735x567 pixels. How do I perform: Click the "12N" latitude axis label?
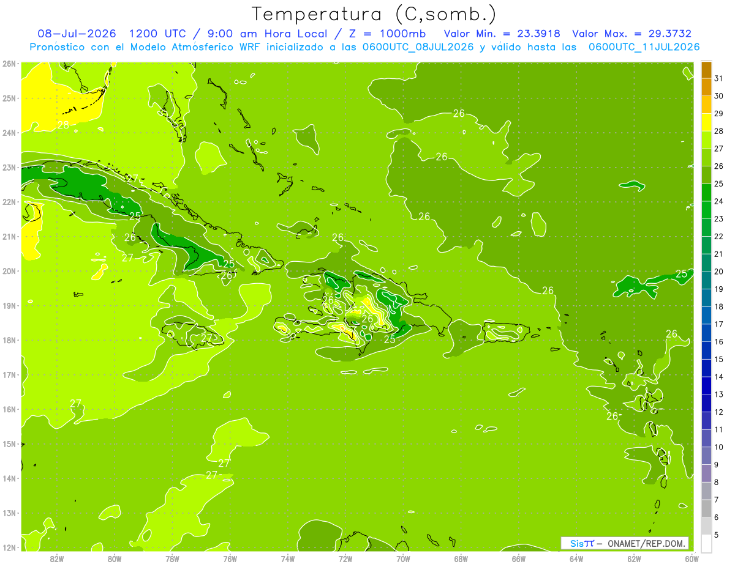[9, 547]
